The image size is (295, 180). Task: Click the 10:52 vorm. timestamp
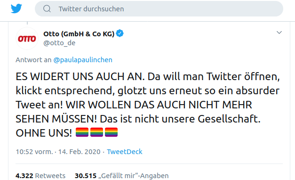(34, 152)
